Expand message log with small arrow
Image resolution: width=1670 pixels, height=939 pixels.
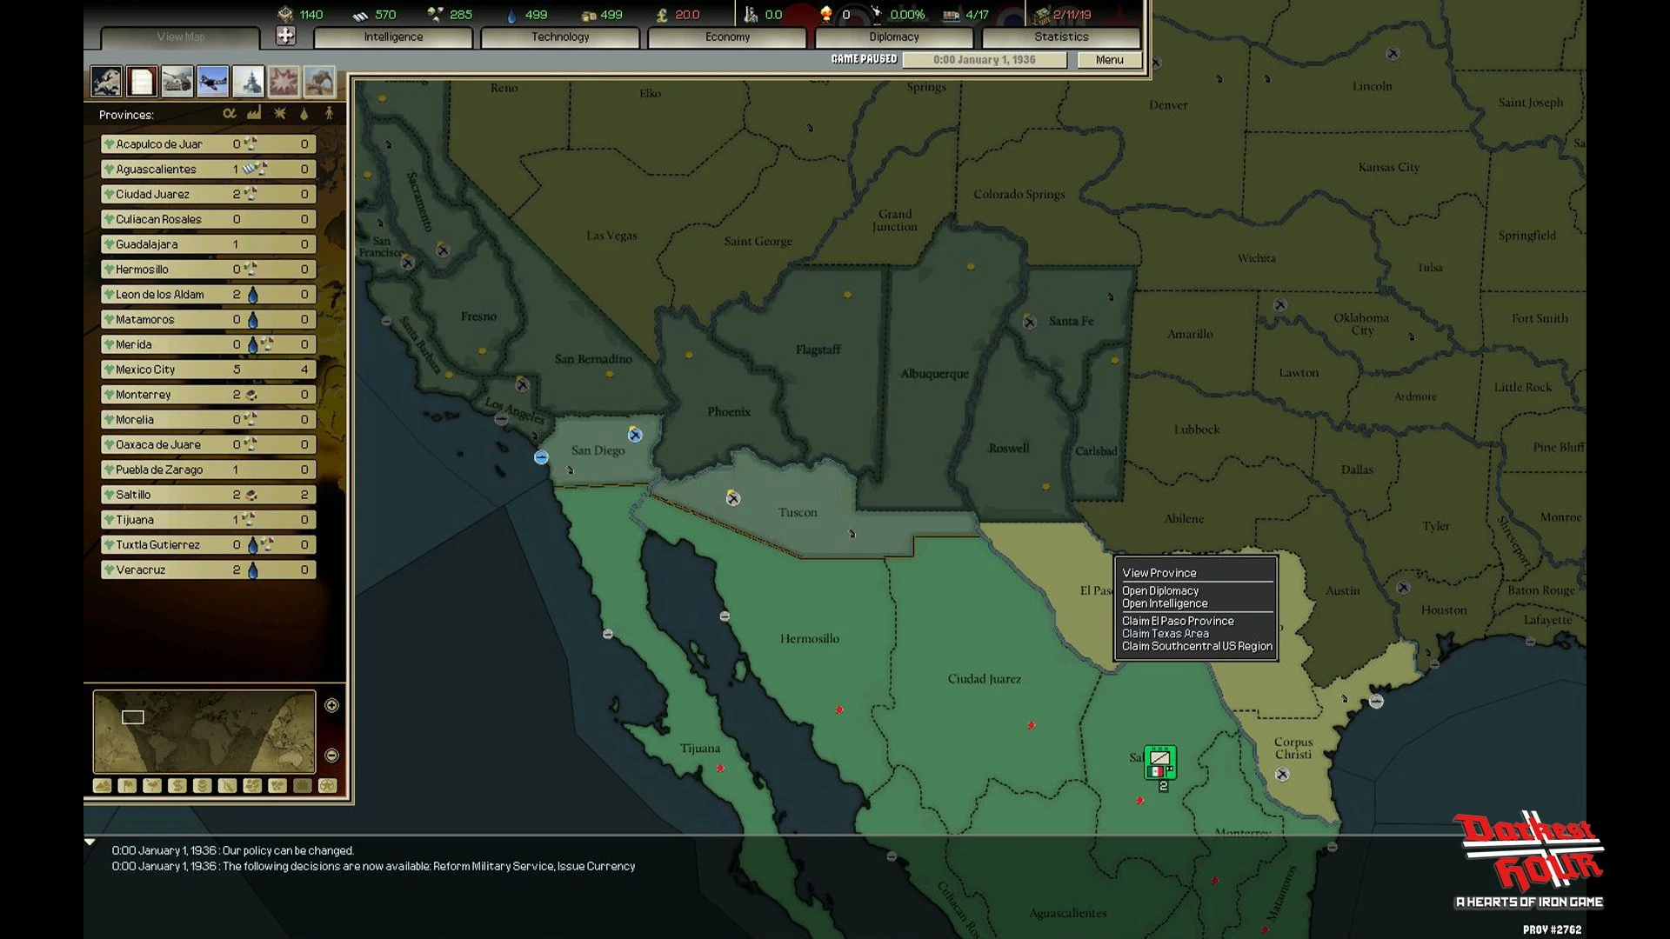(90, 842)
